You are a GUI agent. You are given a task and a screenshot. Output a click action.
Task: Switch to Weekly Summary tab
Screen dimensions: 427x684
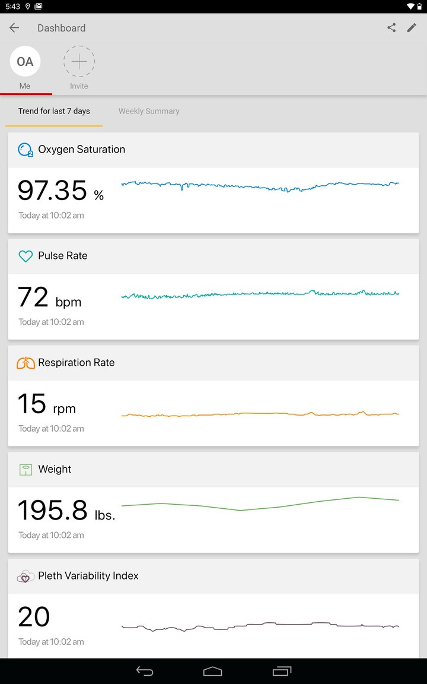[x=149, y=111]
